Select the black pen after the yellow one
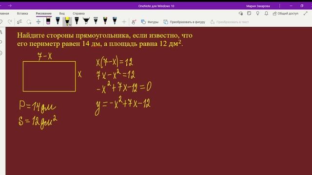 pos(77,21)
